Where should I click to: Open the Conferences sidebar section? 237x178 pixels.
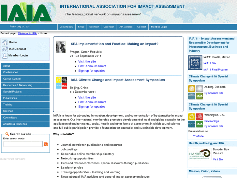click(x=25, y=73)
